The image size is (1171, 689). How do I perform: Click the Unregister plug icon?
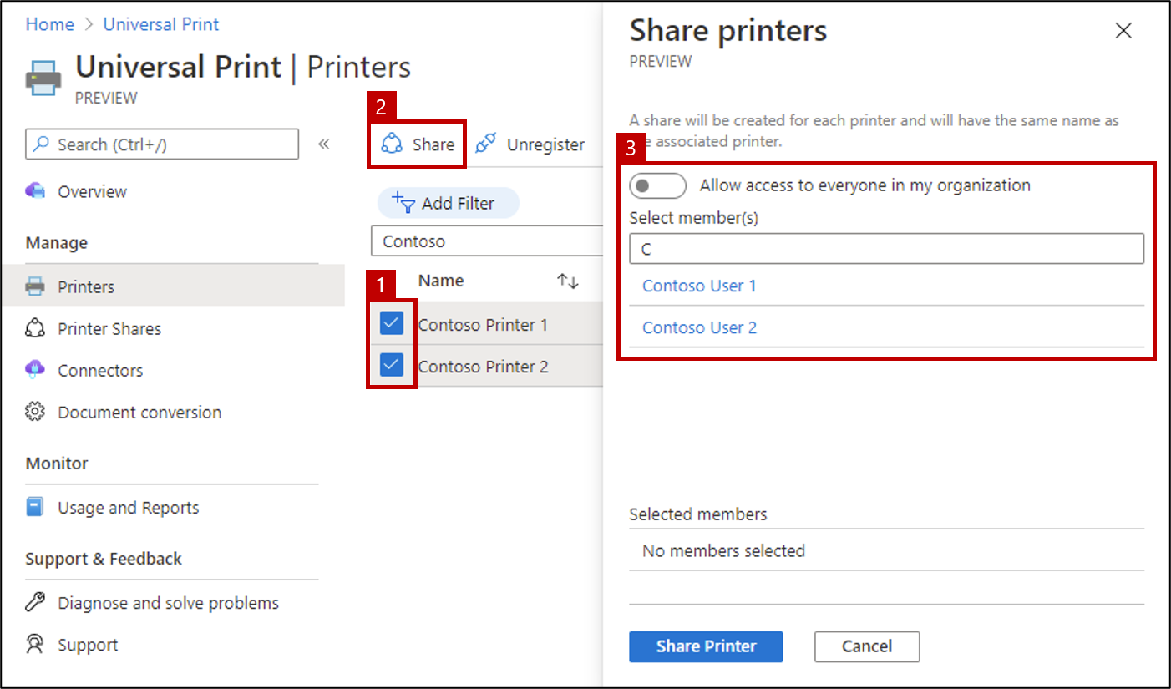(485, 144)
